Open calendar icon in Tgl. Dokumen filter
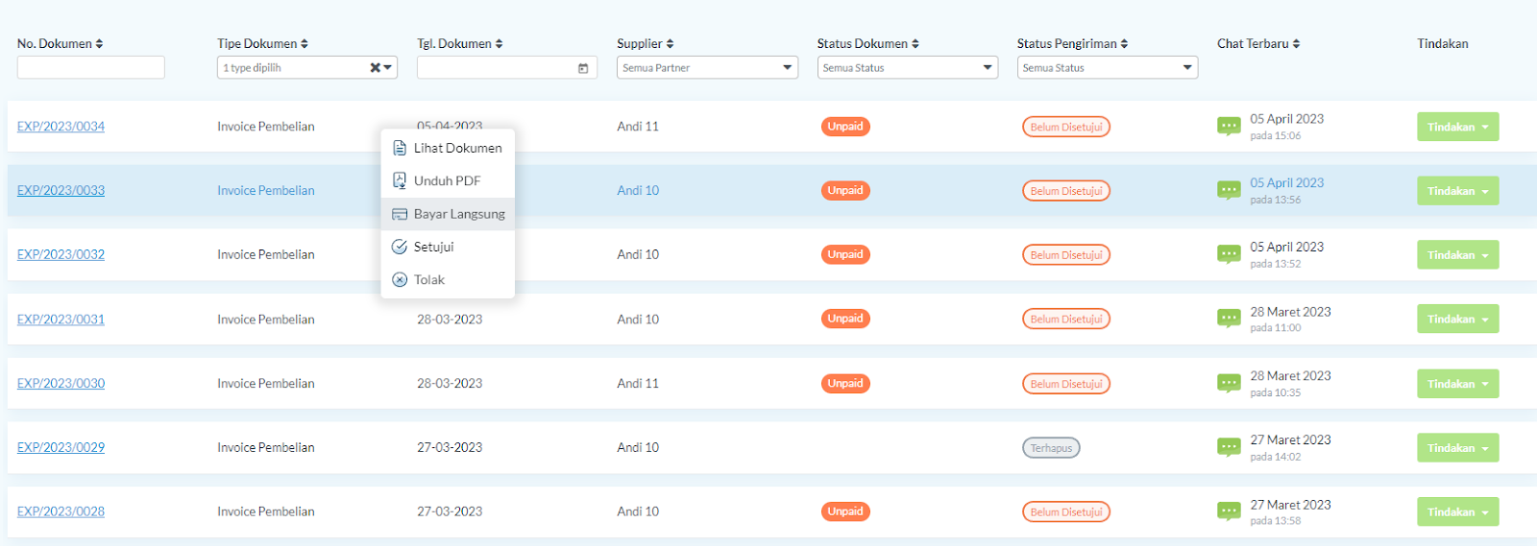 click(x=583, y=68)
